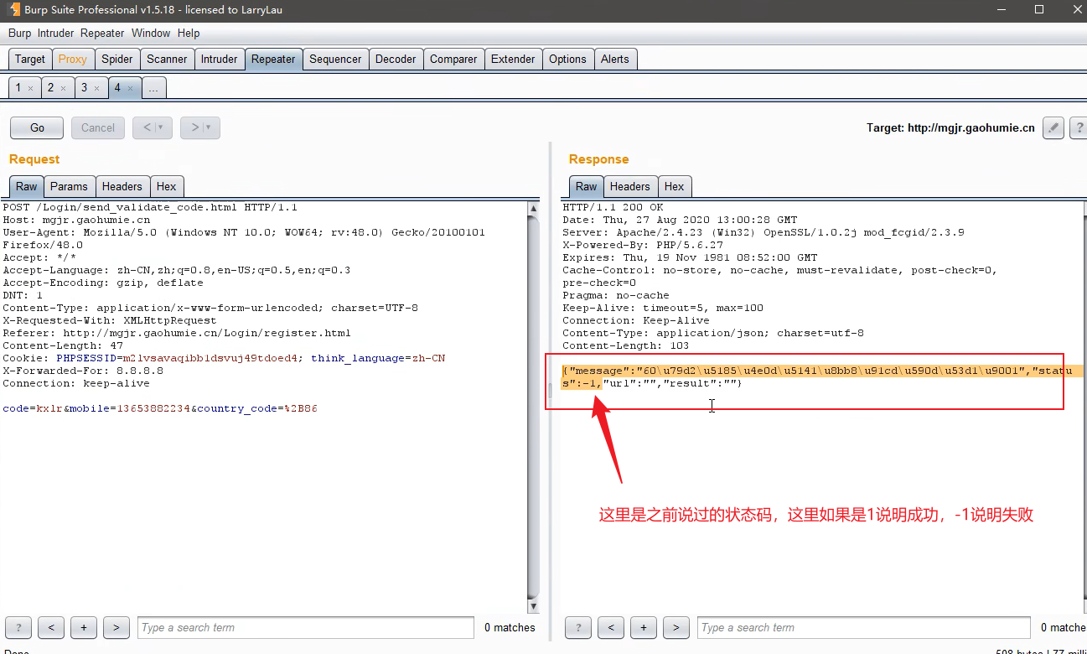Switch to the Scanner tab
This screenshot has height=654, width=1087.
(167, 59)
